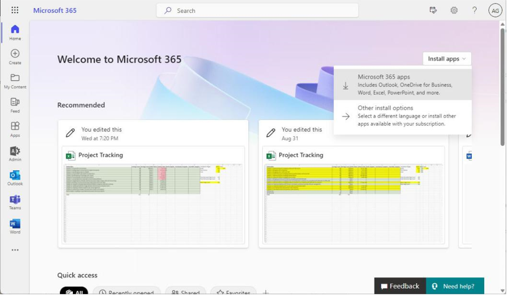The image size is (508, 296).
Task: Open the partially visible Word document card
Action: tap(465, 184)
